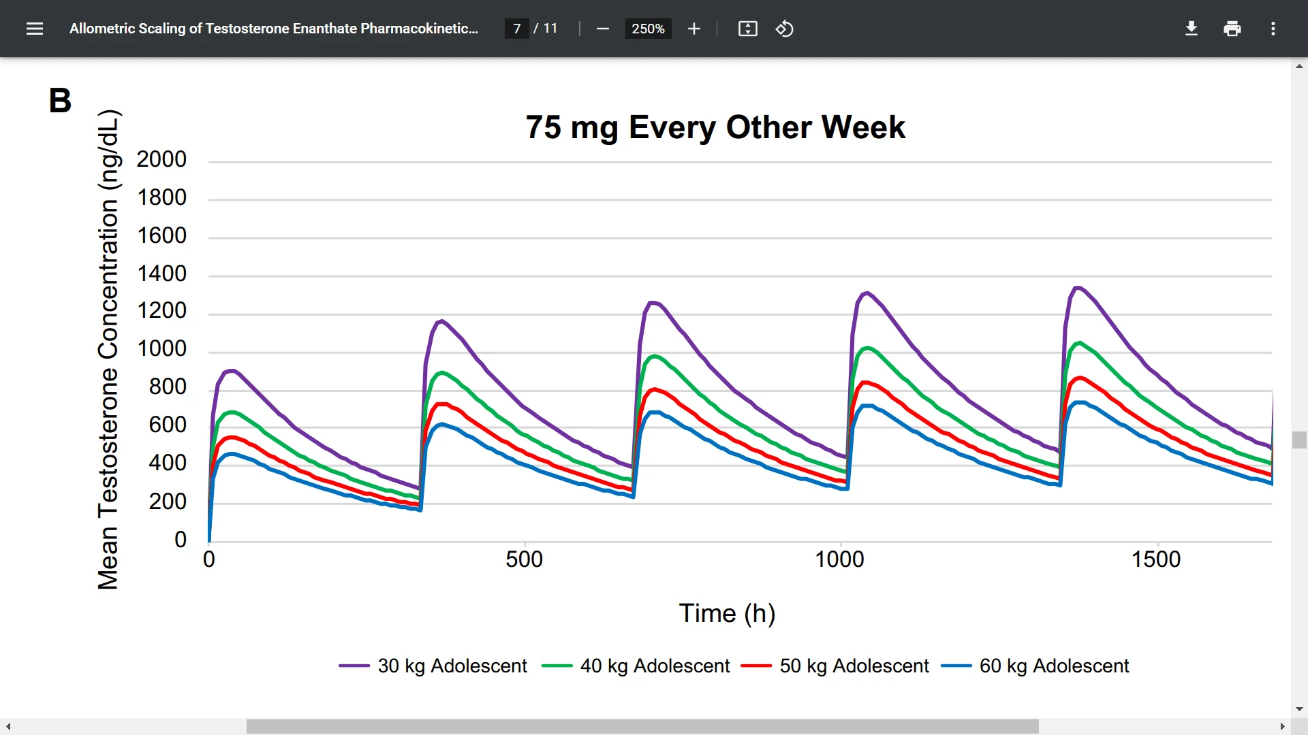Click the panel letter B label
This screenshot has height=735, width=1308.
tap(60, 101)
